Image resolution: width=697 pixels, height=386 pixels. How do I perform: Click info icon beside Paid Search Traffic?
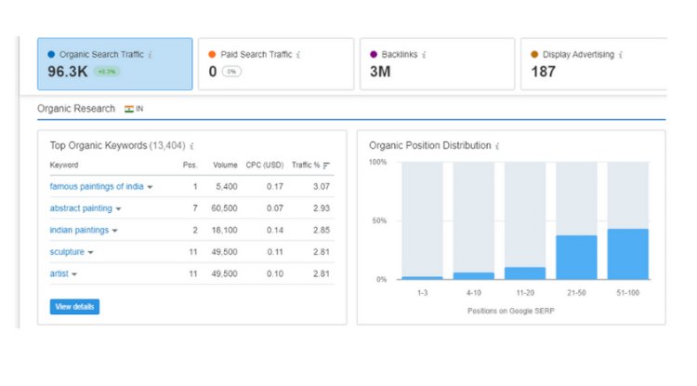(298, 55)
